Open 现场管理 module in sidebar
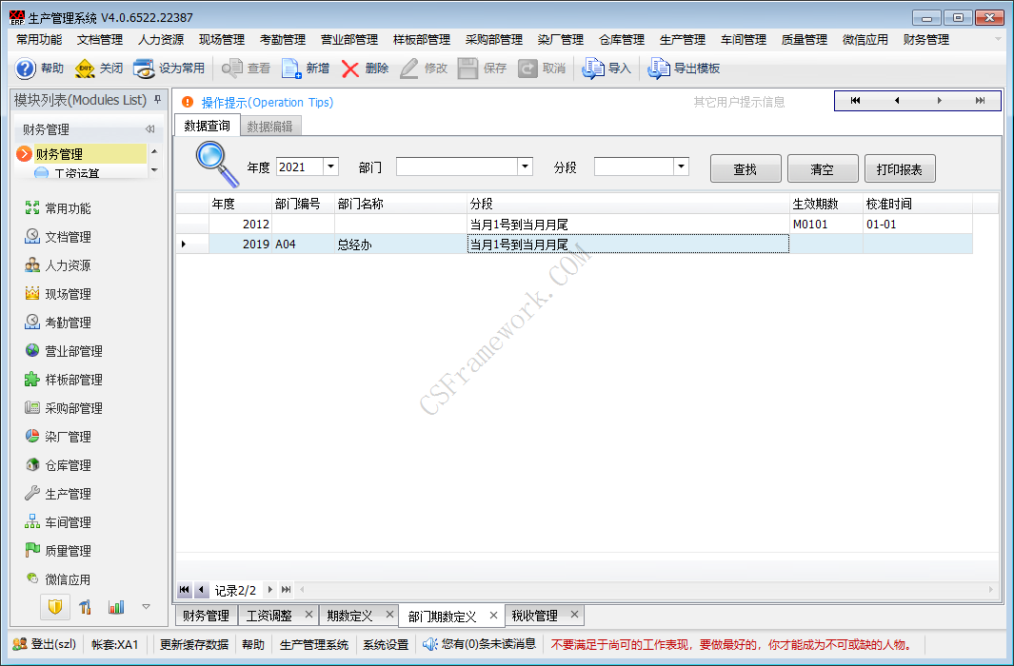Viewport: 1014px width, 666px height. 57,294
